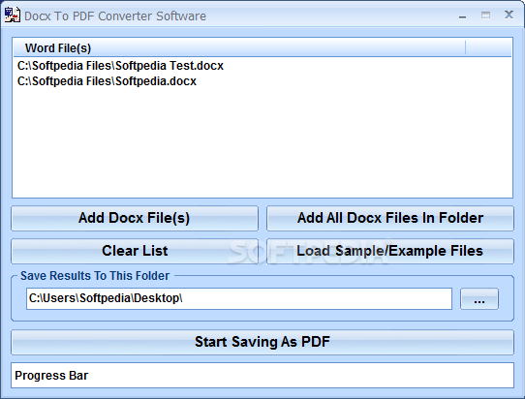Screen dimensions: 525x399
Task: Click the Docx To PDF Converter app icon
Action: pos(12,15)
